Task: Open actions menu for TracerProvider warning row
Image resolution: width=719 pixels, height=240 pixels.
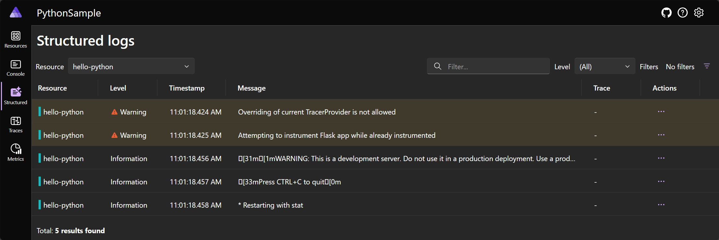Action: [661, 112]
